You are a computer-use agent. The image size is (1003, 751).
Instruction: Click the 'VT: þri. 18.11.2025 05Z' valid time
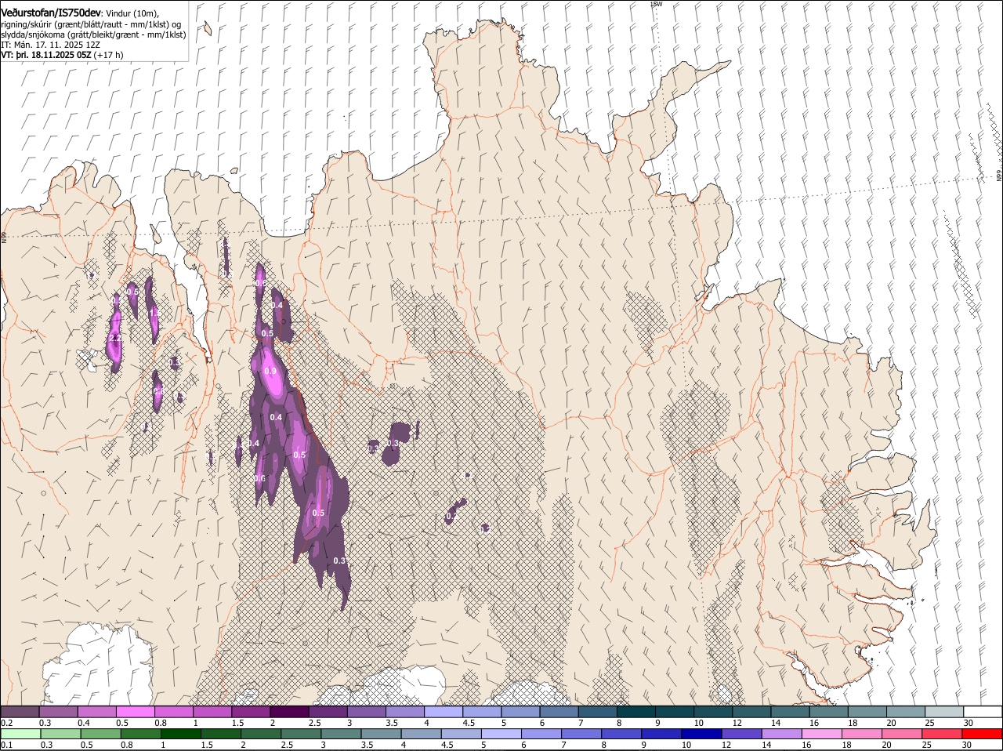click(x=46, y=55)
